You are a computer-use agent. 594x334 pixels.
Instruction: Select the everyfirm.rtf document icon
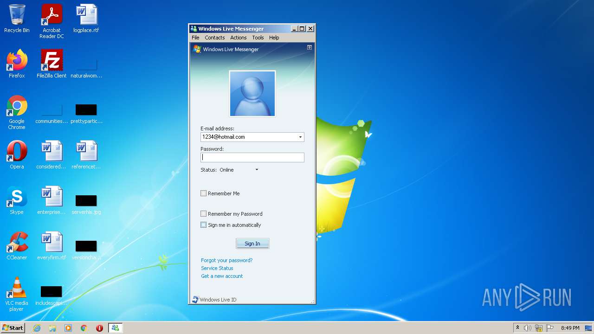pyautogui.click(x=52, y=246)
